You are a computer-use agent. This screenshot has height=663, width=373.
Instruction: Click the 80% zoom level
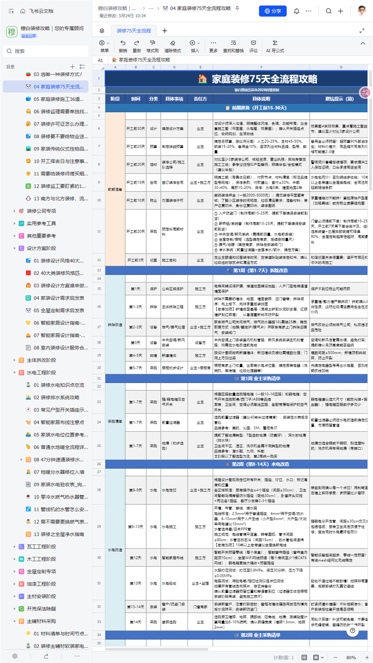(351, 657)
